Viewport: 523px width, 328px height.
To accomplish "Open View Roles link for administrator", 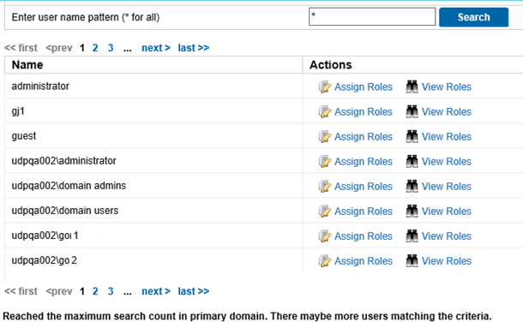I will coord(447,87).
